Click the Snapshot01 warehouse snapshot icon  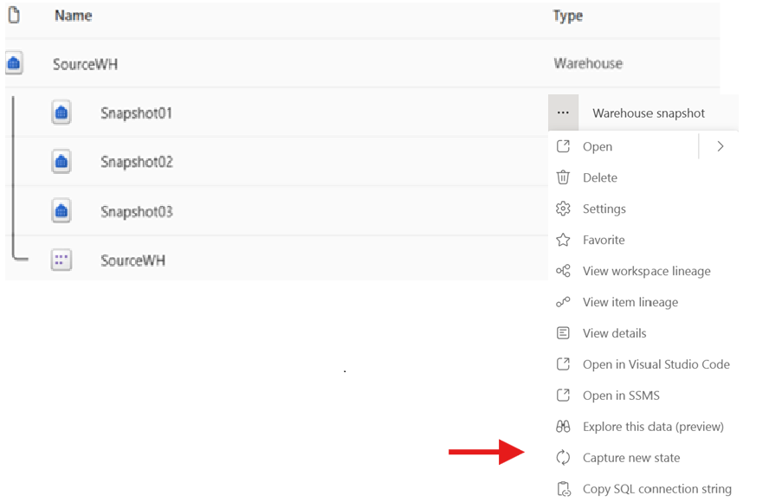point(61,113)
